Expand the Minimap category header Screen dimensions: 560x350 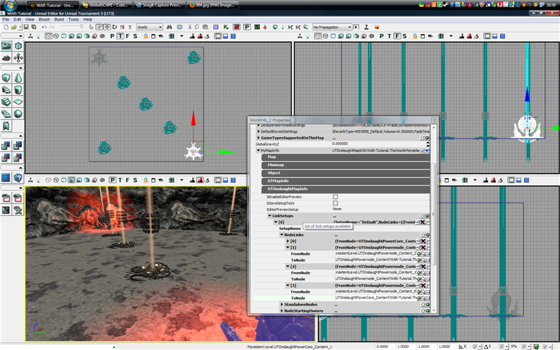tap(346, 165)
